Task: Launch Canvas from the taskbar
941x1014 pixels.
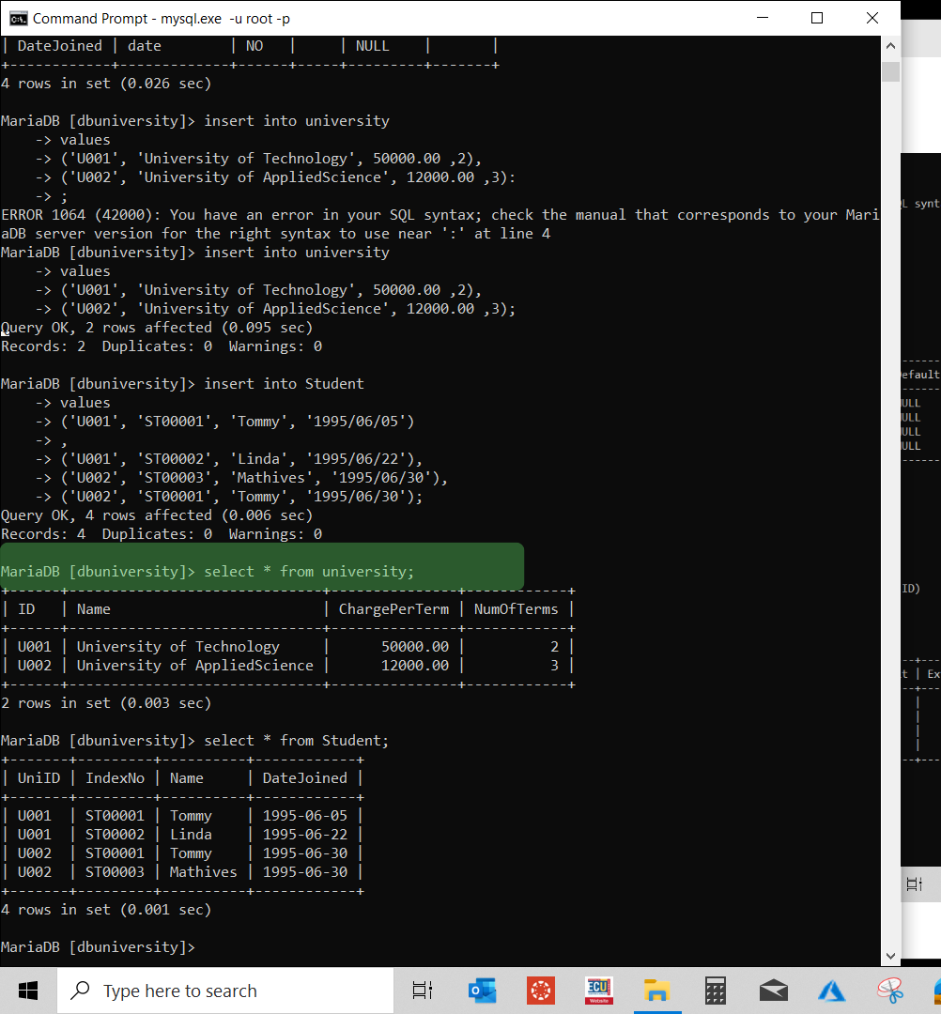Action: point(540,990)
